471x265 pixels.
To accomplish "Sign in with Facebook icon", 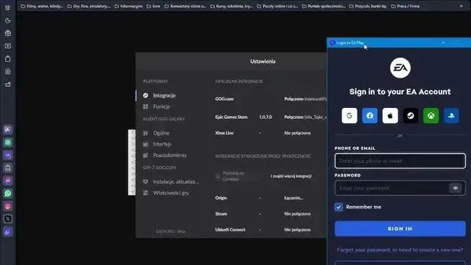I will pos(370,116).
